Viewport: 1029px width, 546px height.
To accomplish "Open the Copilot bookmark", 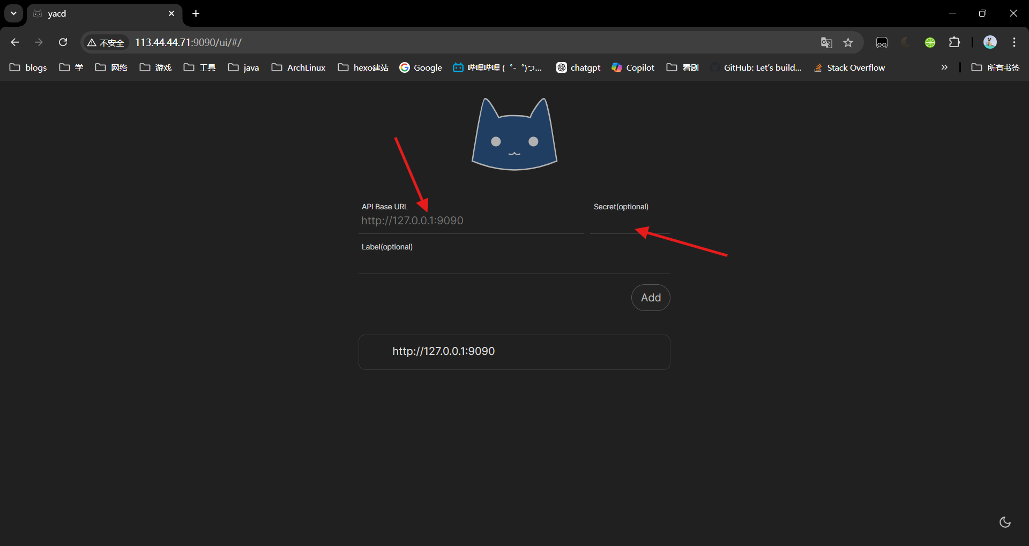I will (633, 67).
